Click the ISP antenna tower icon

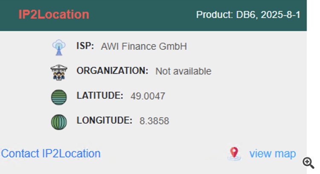click(58, 47)
